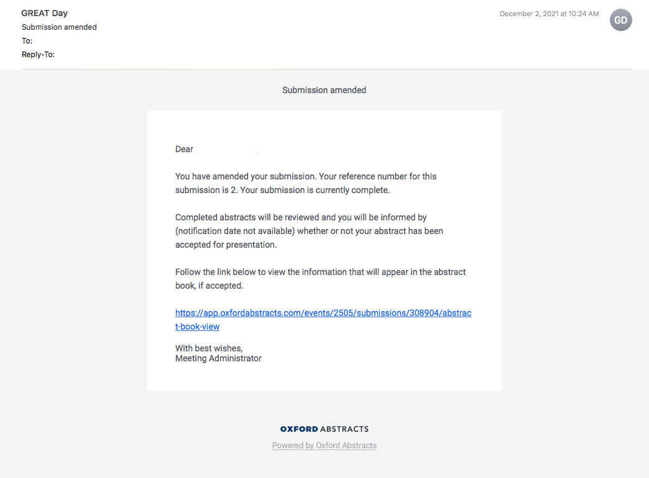Viewport: 649px width, 478px height.
Task: Click the December 2, 2021 timestamp
Action: (x=549, y=14)
